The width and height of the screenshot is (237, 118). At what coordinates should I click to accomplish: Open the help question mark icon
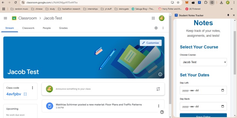162,112
